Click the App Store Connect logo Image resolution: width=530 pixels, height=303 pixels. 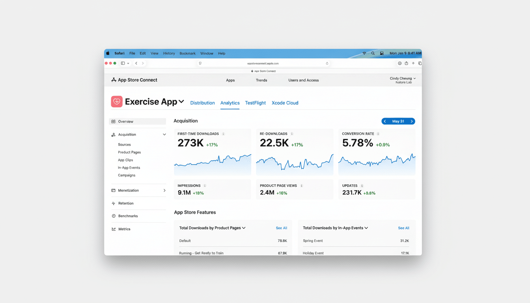[x=134, y=80]
